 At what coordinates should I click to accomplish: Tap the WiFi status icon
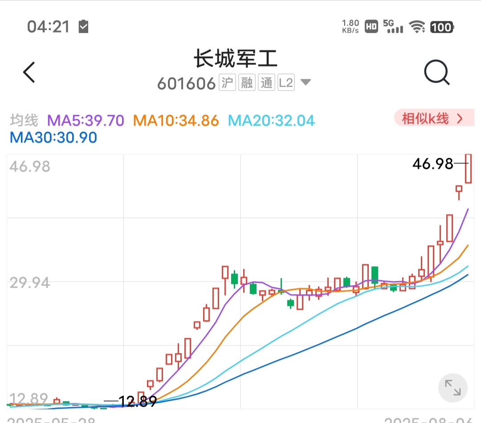pos(417,27)
